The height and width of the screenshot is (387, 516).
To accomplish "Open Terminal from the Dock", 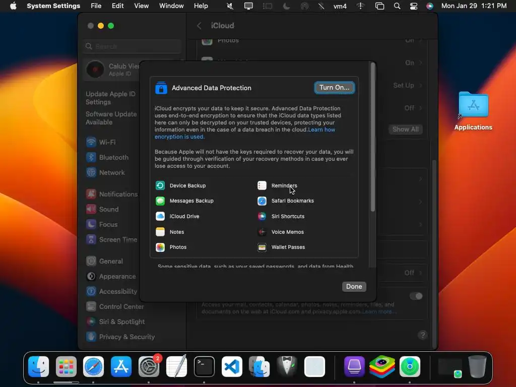I will [204, 366].
